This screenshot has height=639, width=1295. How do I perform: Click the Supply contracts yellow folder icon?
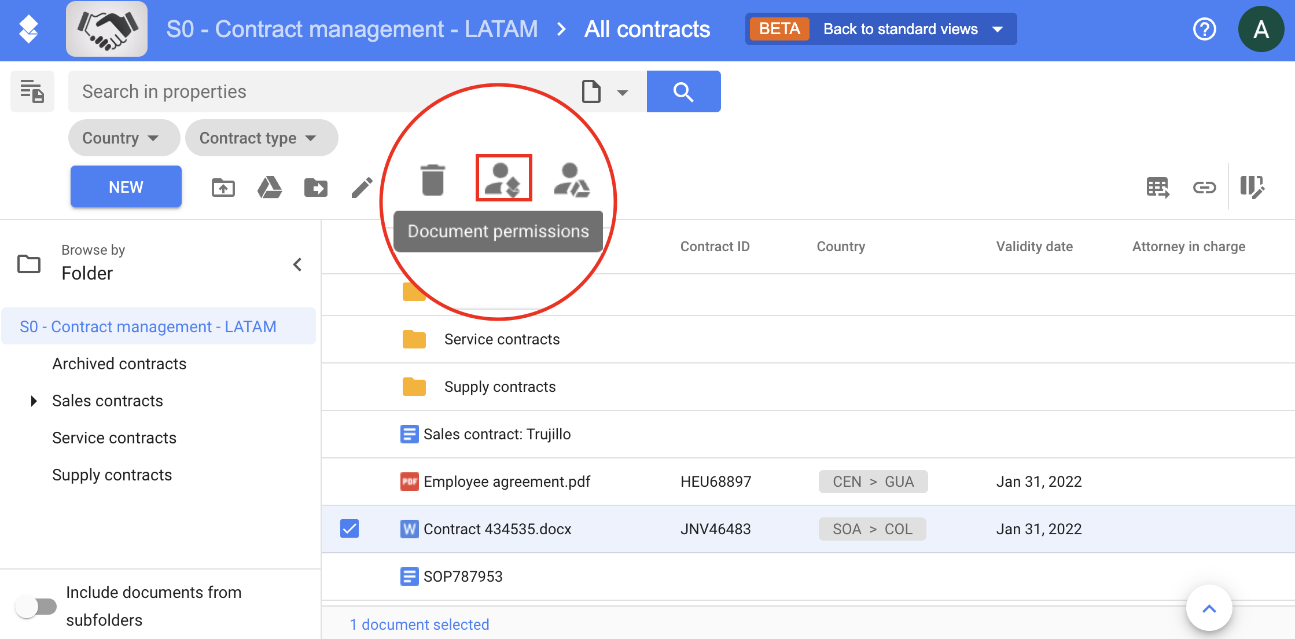(x=414, y=387)
